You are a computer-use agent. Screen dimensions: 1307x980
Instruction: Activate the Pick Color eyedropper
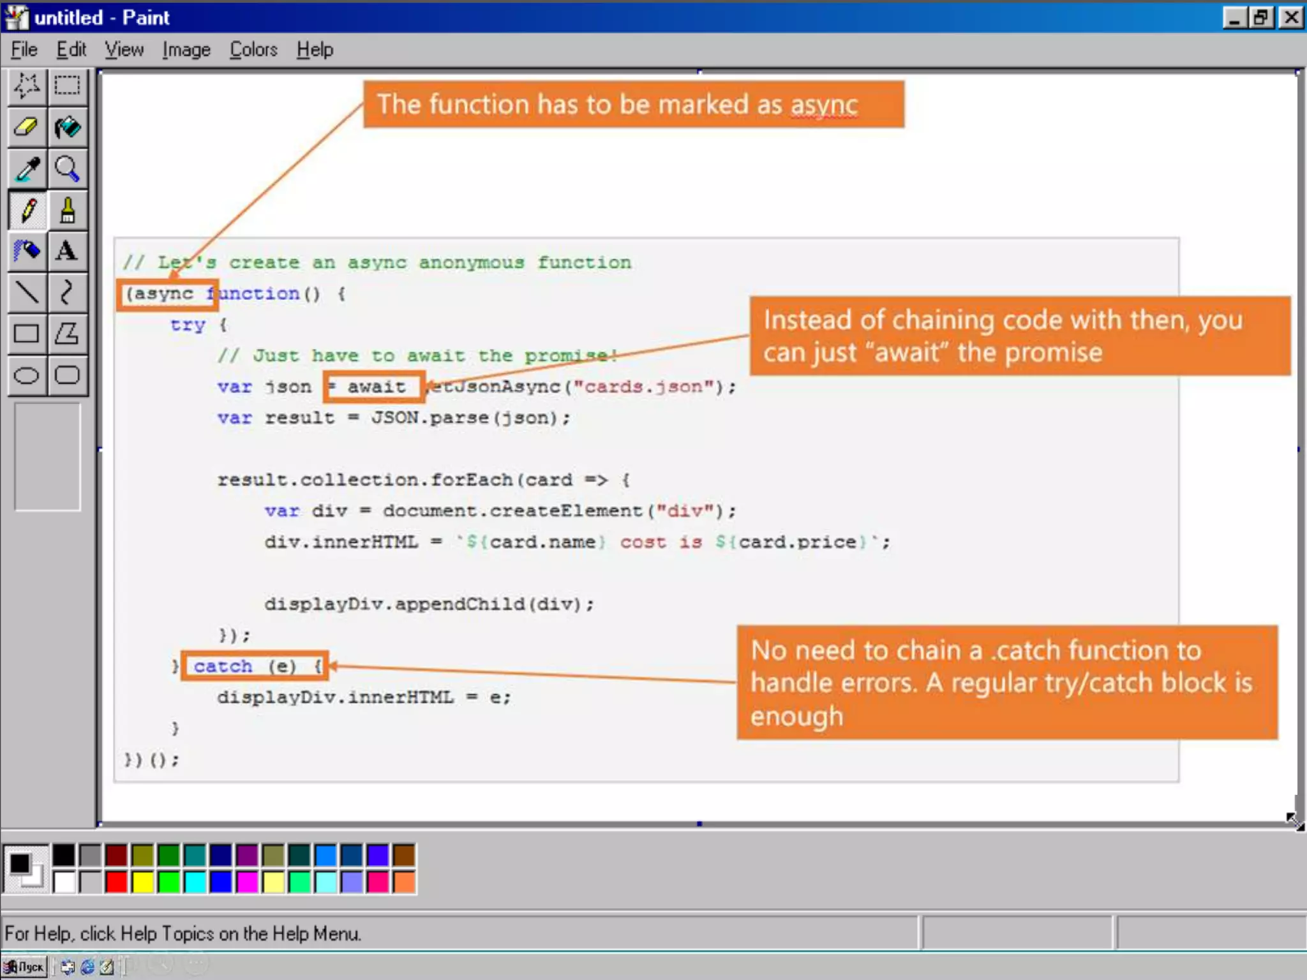pyautogui.click(x=27, y=168)
